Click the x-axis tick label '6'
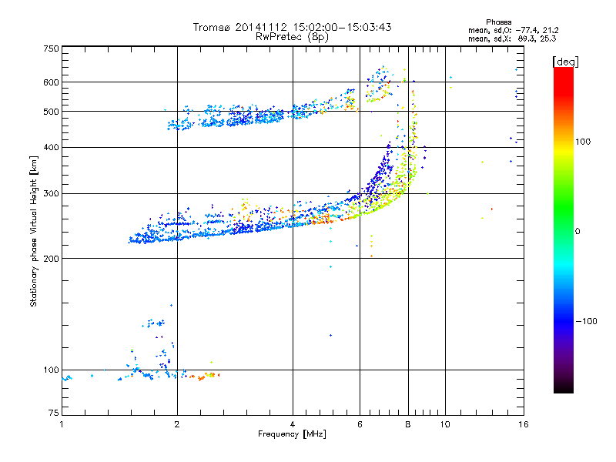This screenshot has width=616, height=462. click(360, 424)
